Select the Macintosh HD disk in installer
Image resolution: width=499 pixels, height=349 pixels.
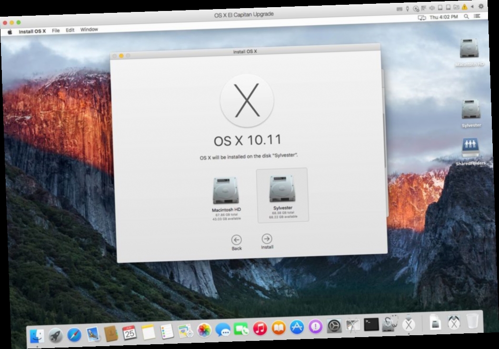tap(226, 199)
